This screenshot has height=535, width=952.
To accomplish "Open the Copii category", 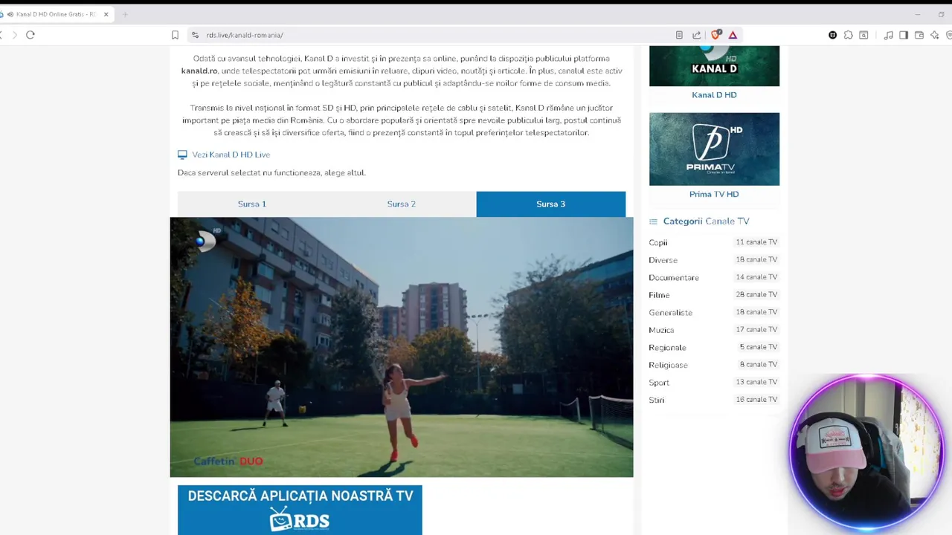I will tap(658, 243).
